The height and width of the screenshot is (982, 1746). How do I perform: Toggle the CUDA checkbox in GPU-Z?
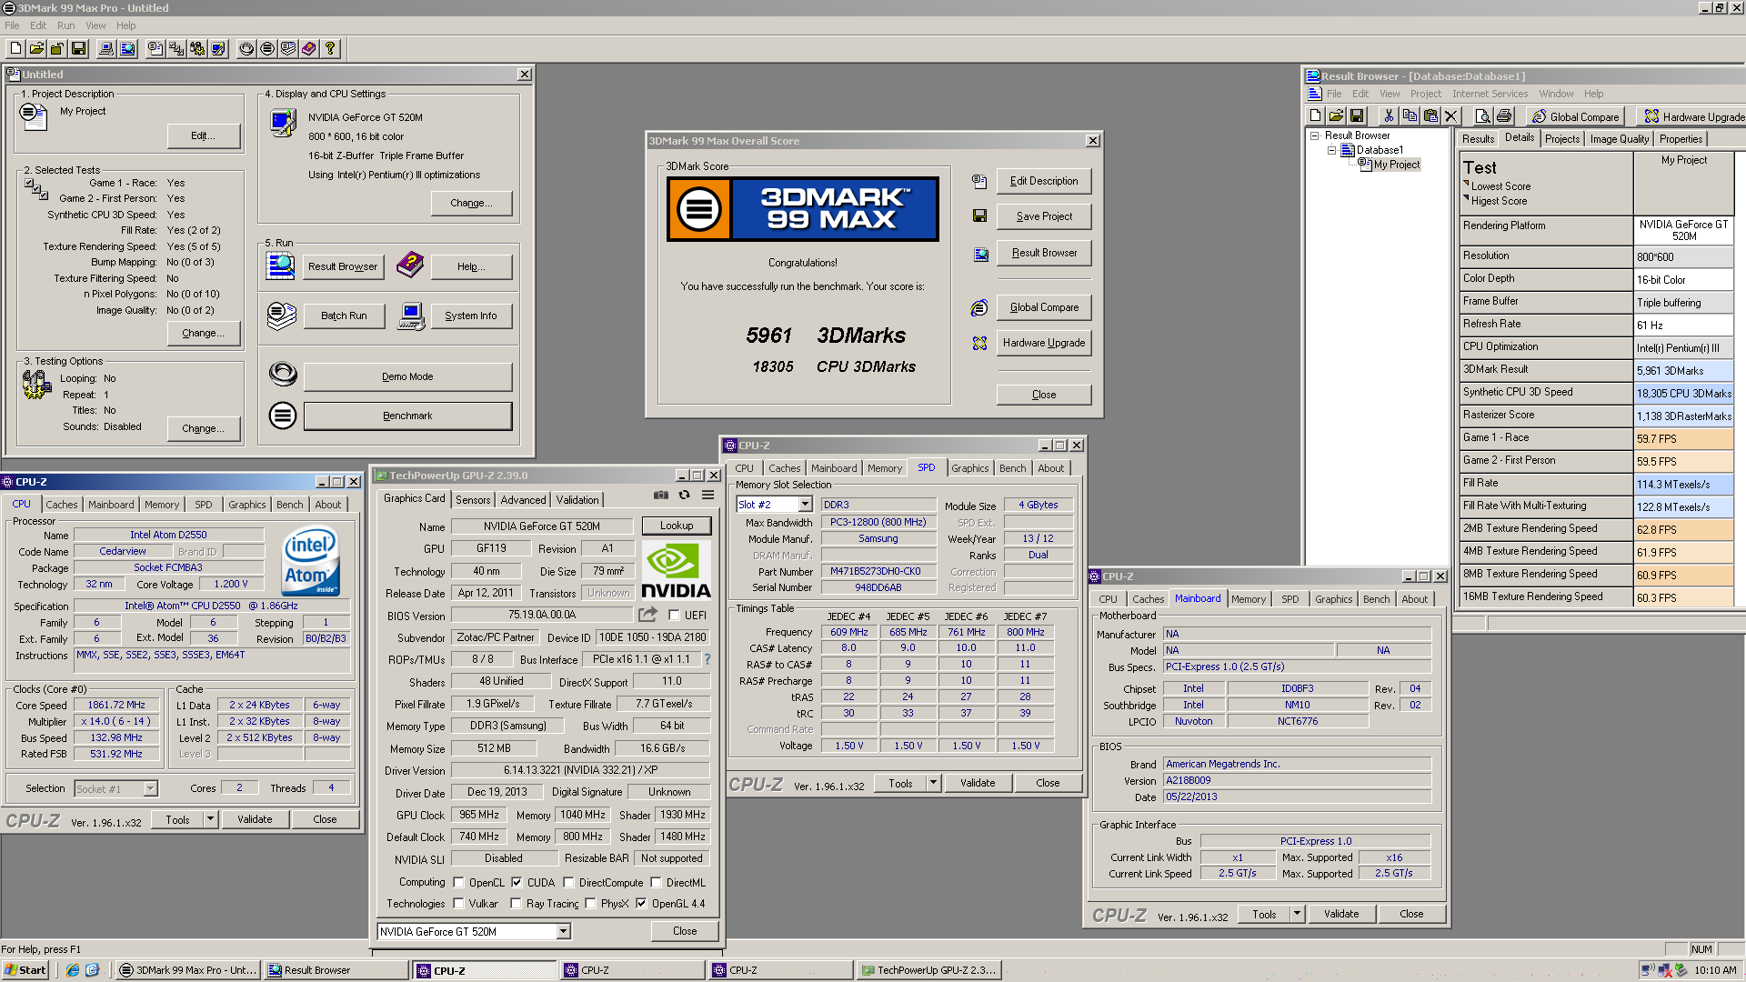coord(517,883)
